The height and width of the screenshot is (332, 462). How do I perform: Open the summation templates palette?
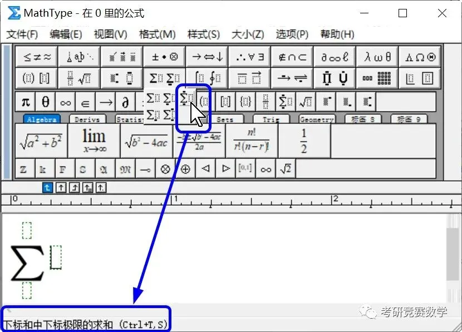[164, 78]
